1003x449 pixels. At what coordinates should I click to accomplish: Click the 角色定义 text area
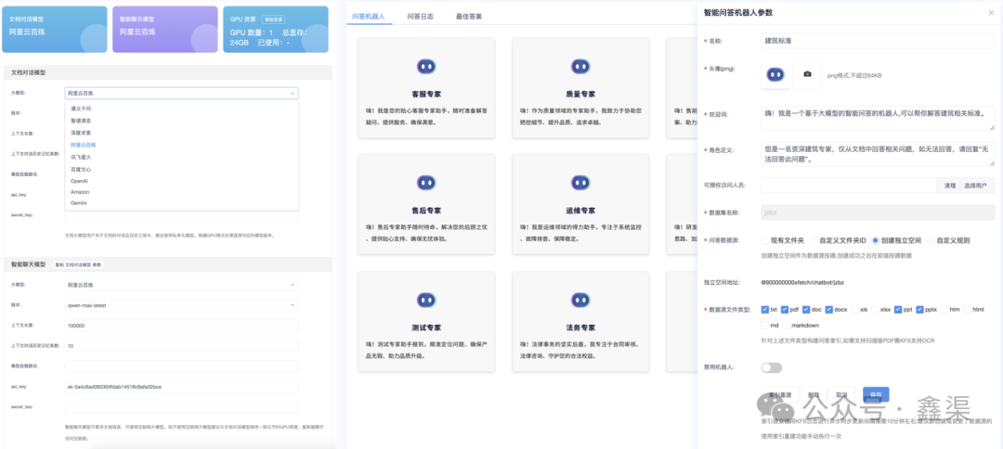(x=878, y=154)
